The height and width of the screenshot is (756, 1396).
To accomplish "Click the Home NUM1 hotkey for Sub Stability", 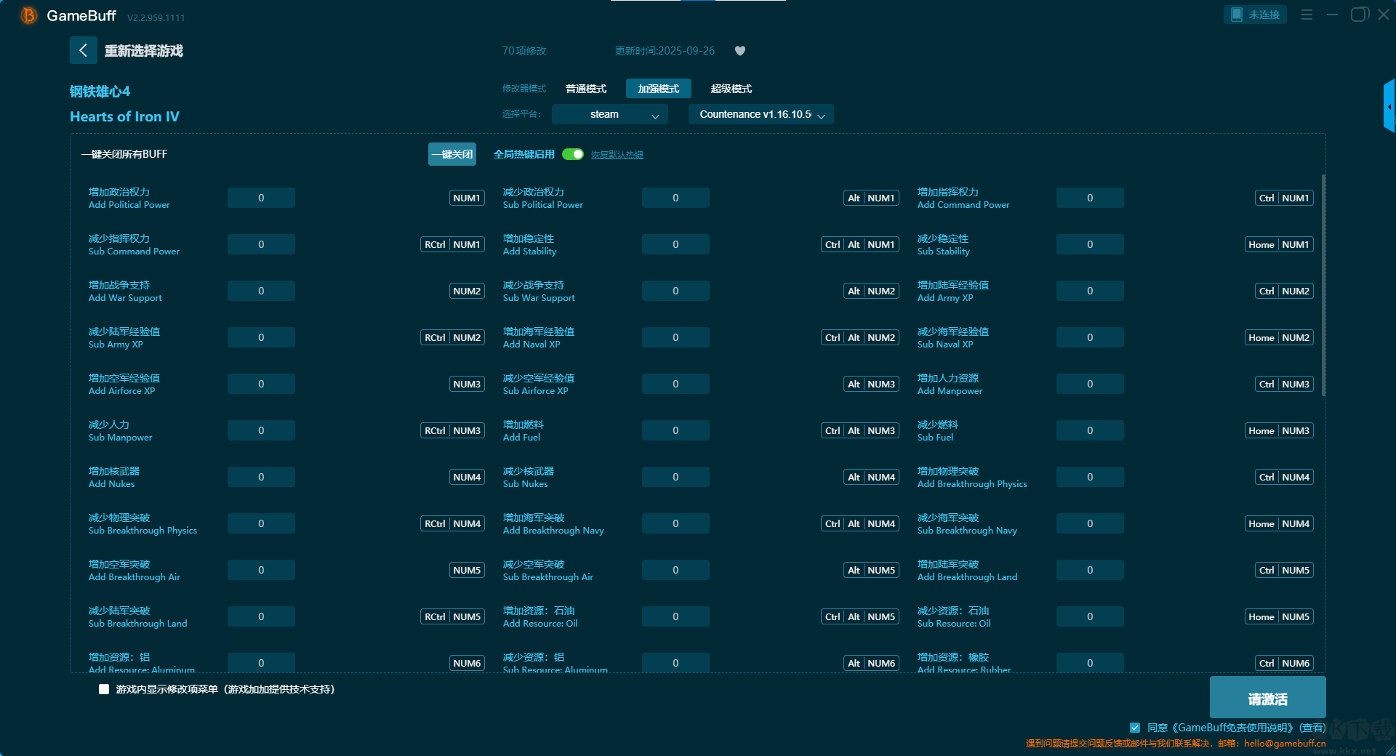I will (1279, 244).
